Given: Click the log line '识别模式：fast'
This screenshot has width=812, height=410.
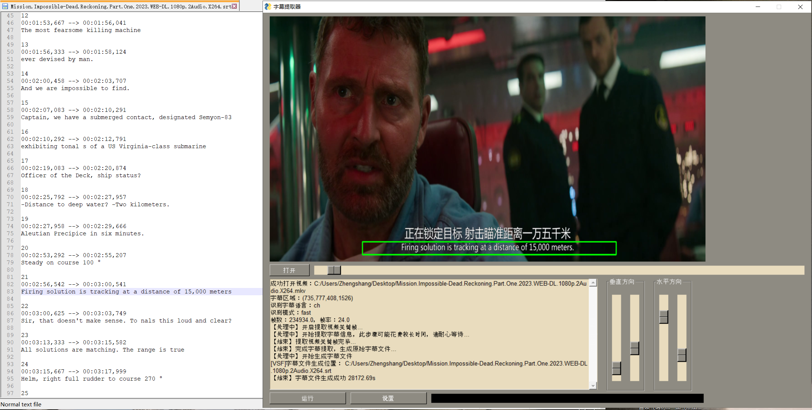Looking at the screenshot, I should pos(291,313).
